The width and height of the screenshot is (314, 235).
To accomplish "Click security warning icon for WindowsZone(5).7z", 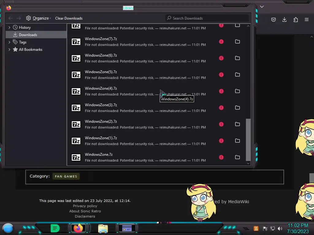I will coord(221,75).
